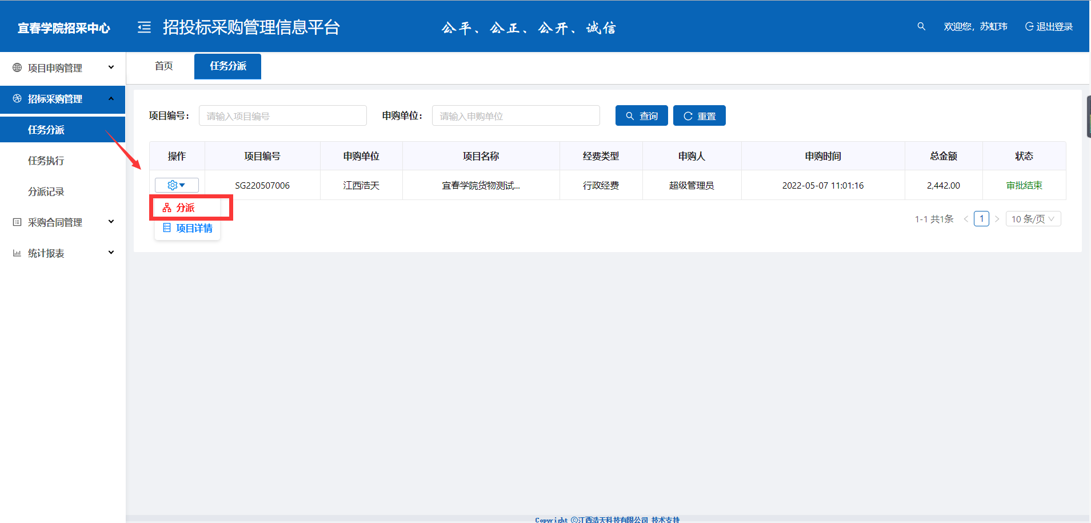Open the 10 条/页 page size dropdown
Image resolution: width=1091 pixels, height=523 pixels.
[1033, 219]
